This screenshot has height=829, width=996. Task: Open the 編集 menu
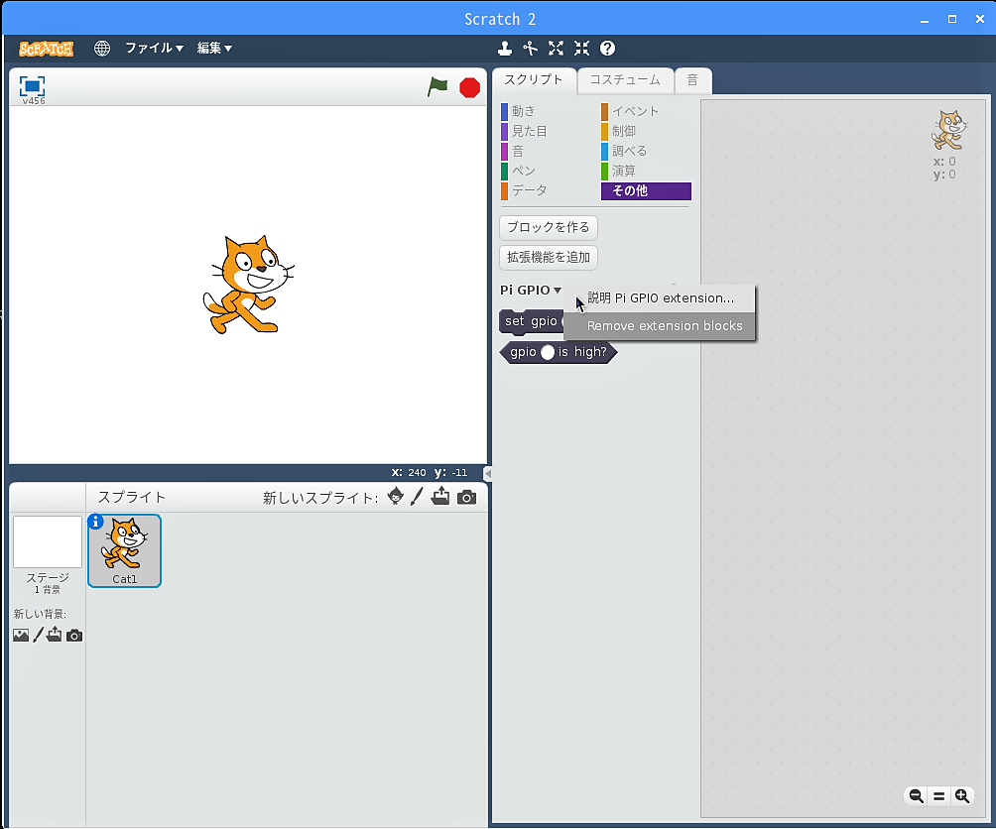tap(214, 49)
